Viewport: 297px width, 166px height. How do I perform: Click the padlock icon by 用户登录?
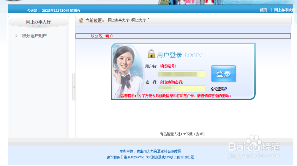(151, 54)
